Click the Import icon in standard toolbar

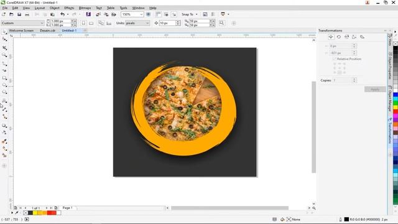(98, 14)
